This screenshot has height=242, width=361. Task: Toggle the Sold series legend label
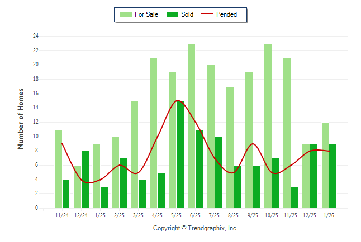point(187,14)
